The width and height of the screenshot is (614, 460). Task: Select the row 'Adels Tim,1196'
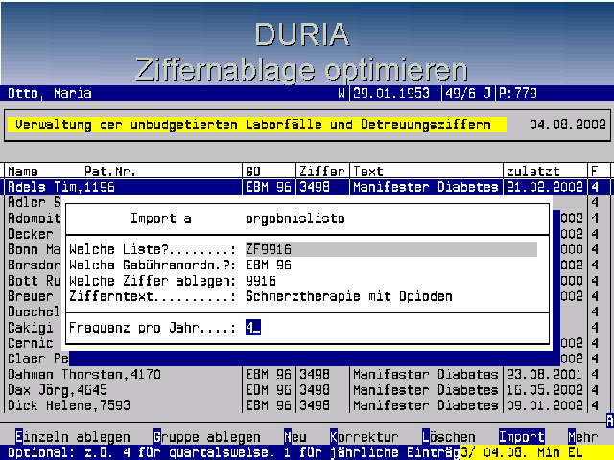point(305,187)
